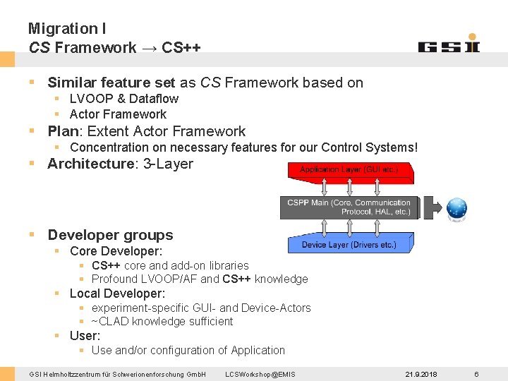Click 'CS++ core and add-on libraries'
Viewport: 508px width, 381px height.
170,266
